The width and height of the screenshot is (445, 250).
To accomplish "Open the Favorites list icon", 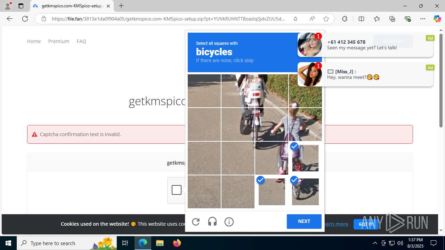I will tap(377, 19).
